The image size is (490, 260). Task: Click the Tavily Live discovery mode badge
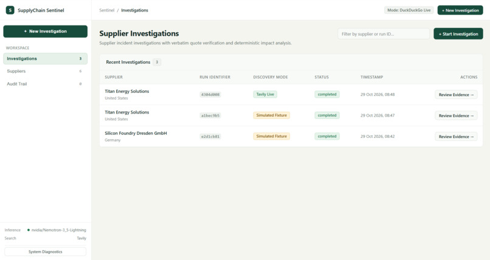pos(265,94)
